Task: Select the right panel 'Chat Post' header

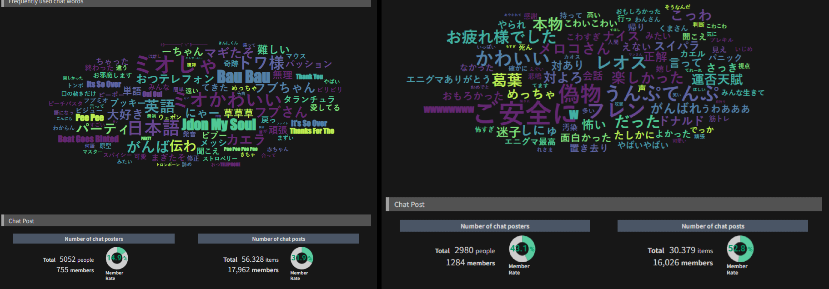Action: [x=604, y=204]
